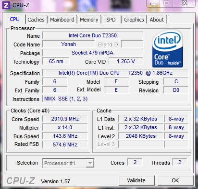Click the Instructions field MMX, SSE

[115, 99]
